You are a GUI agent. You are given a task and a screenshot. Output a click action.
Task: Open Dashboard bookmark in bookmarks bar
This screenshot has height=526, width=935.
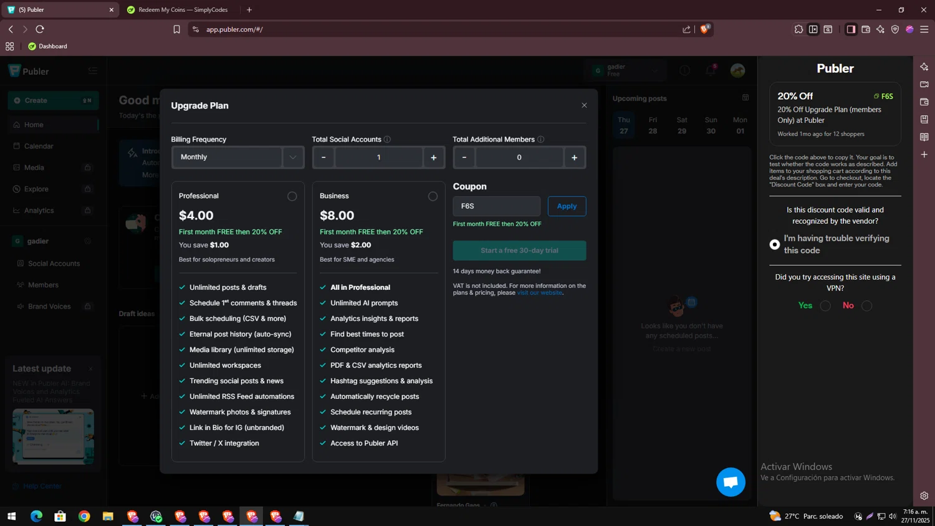(x=47, y=46)
